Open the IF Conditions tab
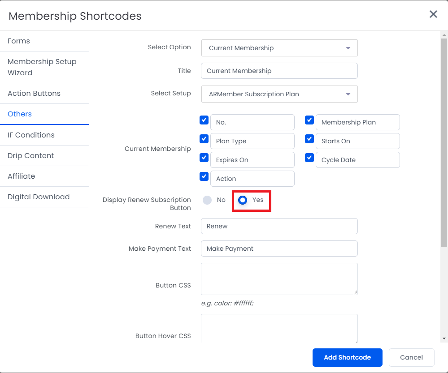 click(x=44, y=135)
